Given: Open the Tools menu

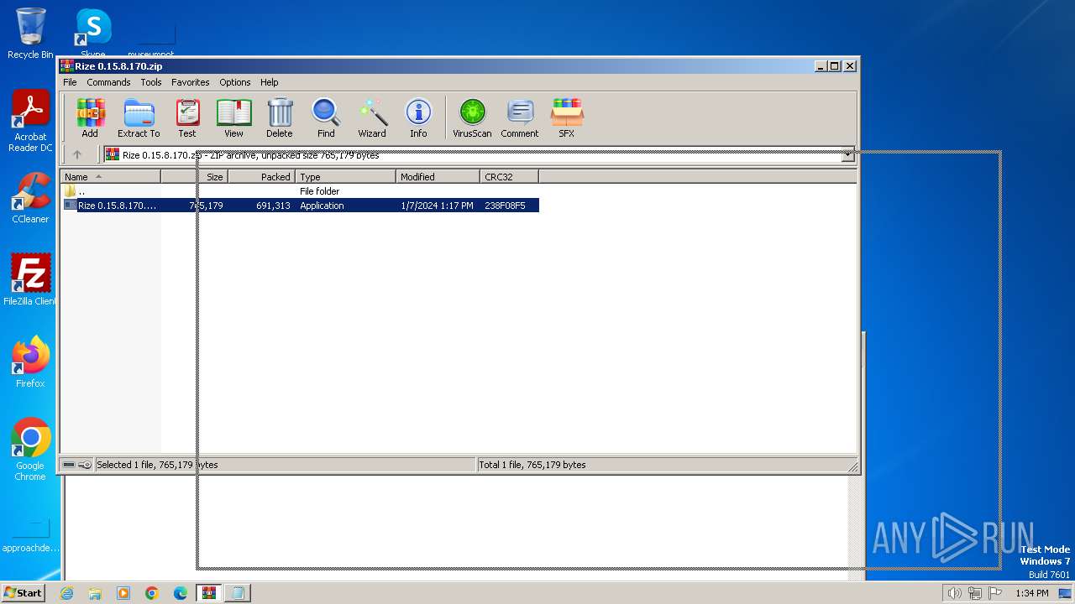Looking at the screenshot, I should 151,82.
